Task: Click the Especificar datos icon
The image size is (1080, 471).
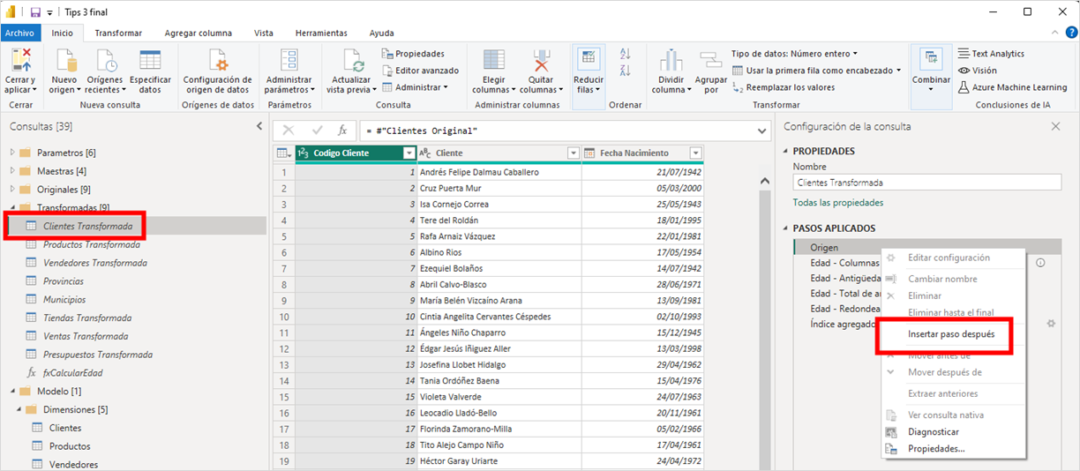Action: [150, 61]
